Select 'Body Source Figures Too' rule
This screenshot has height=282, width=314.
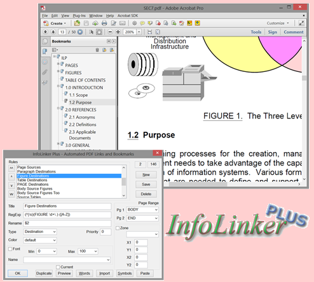(x=38, y=193)
